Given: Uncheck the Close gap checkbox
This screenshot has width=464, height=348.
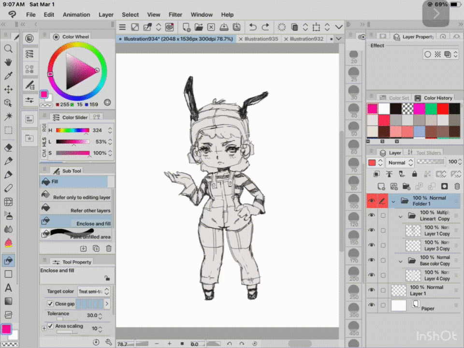Looking at the screenshot, I should pyautogui.click(x=50, y=304).
